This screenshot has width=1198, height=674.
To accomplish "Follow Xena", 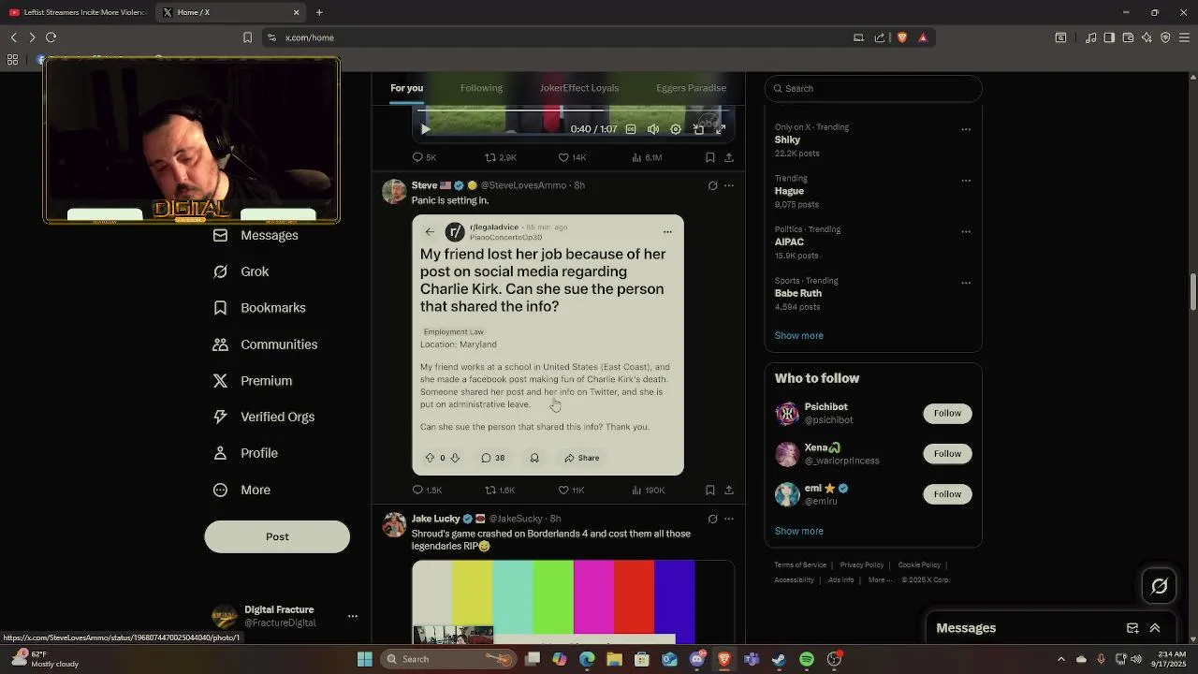I will pyautogui.click(x=947, y=453).
